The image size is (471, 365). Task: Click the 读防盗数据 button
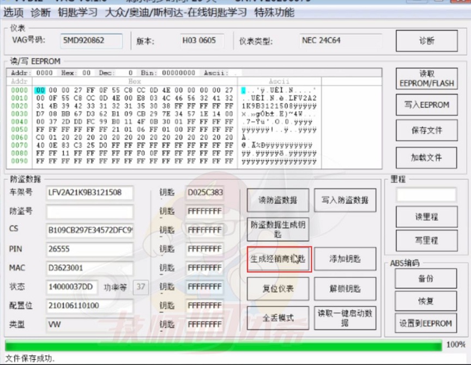(278, 200)
